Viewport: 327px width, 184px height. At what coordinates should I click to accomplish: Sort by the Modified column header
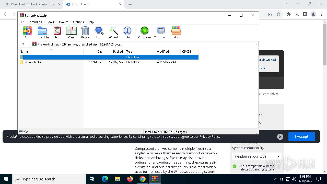[168, 51]
